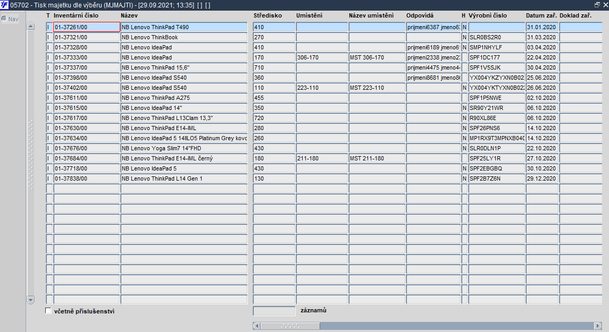The height and width of the screenshot is (332, 609).
Task: Click the Odpovídá cell prijmeni8681
Action: coord(433,78)
